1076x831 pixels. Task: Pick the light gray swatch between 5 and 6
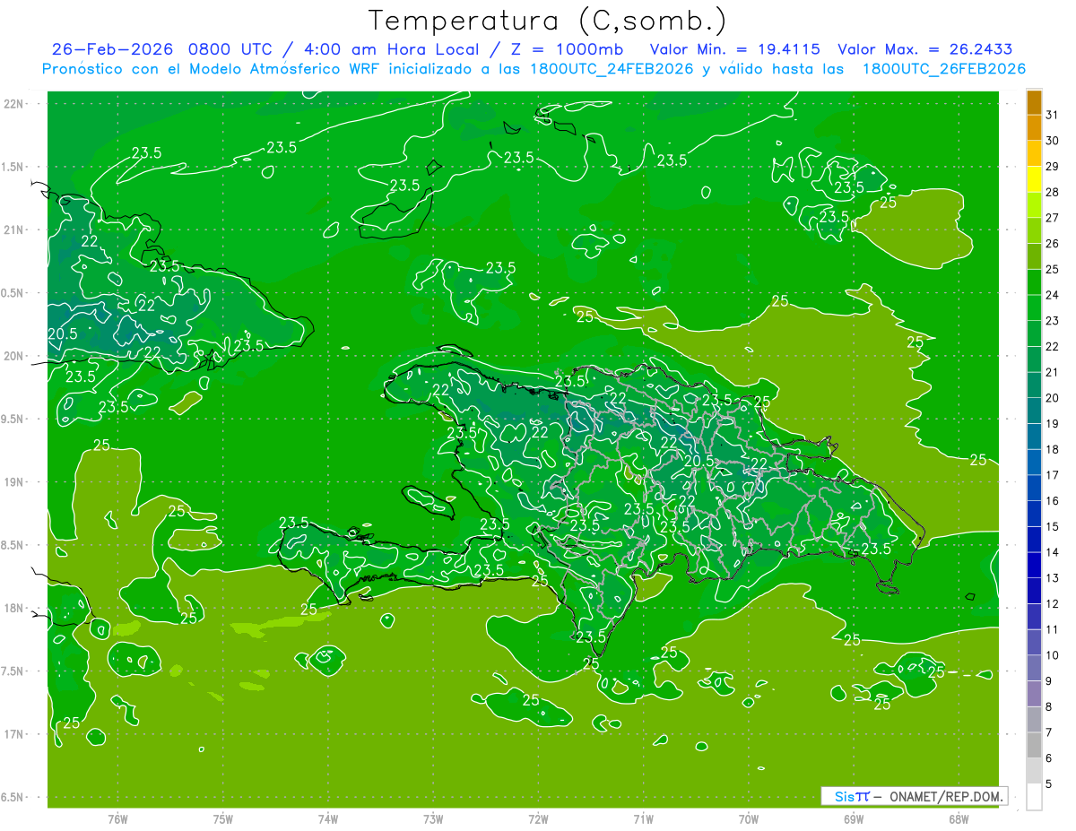1035,771
